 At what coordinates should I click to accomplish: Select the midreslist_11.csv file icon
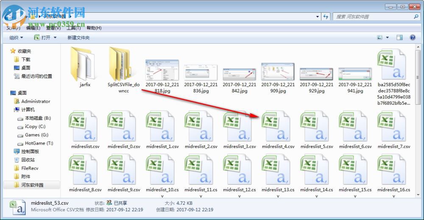click(199, 170)
